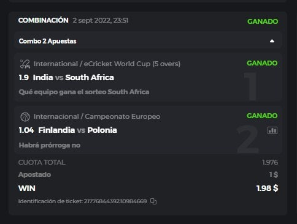This screenshot has width=297, height=224.
Task: Click GANADO status of first bet
Action: [x=262, y=63]
